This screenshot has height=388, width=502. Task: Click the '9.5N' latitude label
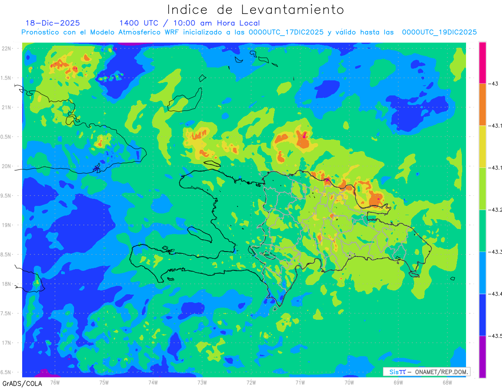pyautogui.click(x=6, y=195)
